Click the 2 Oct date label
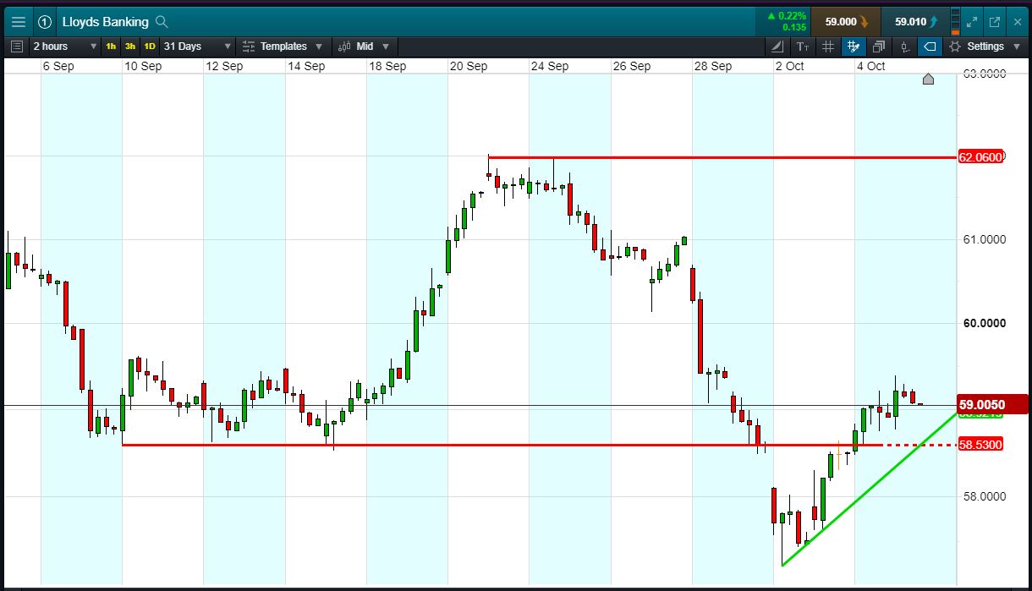 (790, 66)
